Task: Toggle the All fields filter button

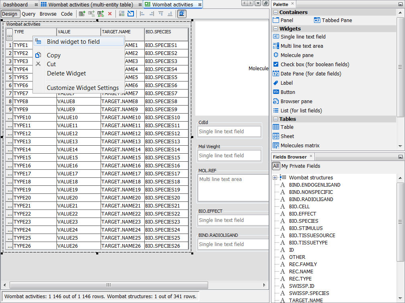Action: click(x=276, y=166)
